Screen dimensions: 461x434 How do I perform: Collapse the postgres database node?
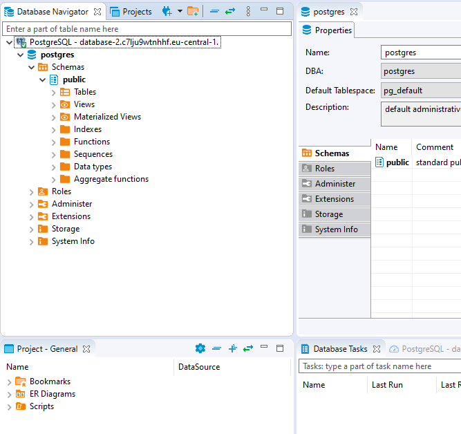tap(20, 55)
